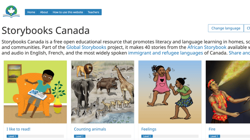Open I like to read! cover image
Screen dimensions: 250x140
[x=35, y=92]
